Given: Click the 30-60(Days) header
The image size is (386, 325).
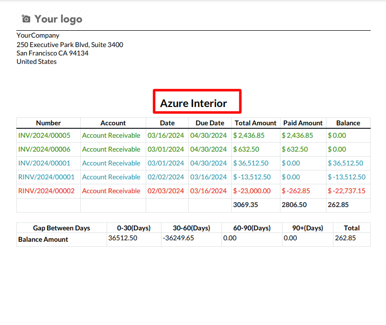Looking at the screenshot, I should [192, 228].
